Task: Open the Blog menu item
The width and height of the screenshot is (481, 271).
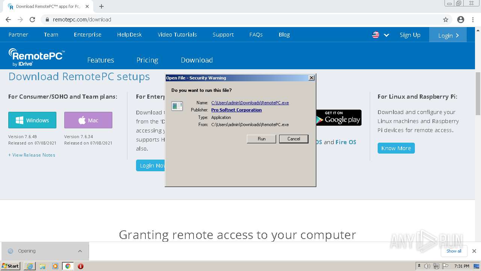Action: pos(284,35)
